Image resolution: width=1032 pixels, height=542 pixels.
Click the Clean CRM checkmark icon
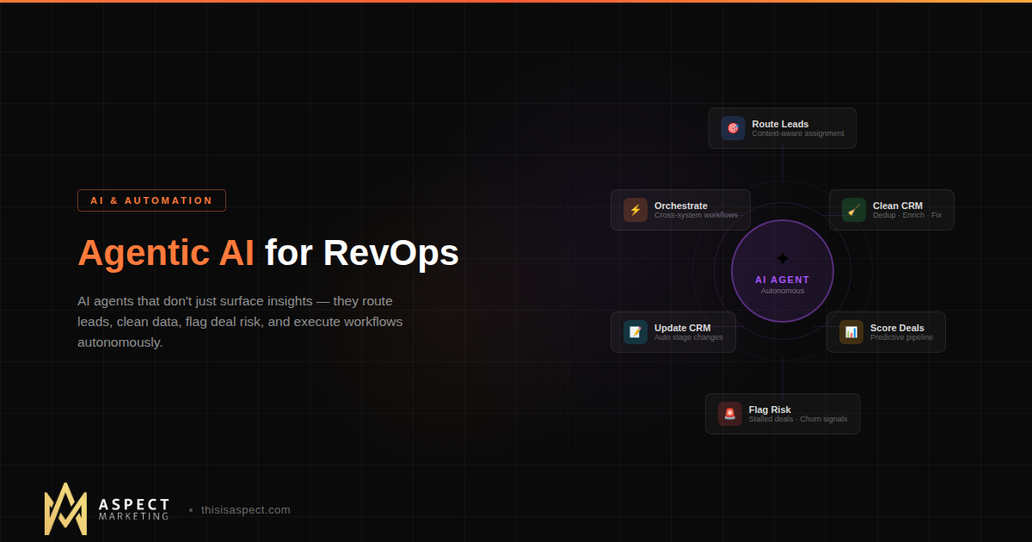point(853,209)
